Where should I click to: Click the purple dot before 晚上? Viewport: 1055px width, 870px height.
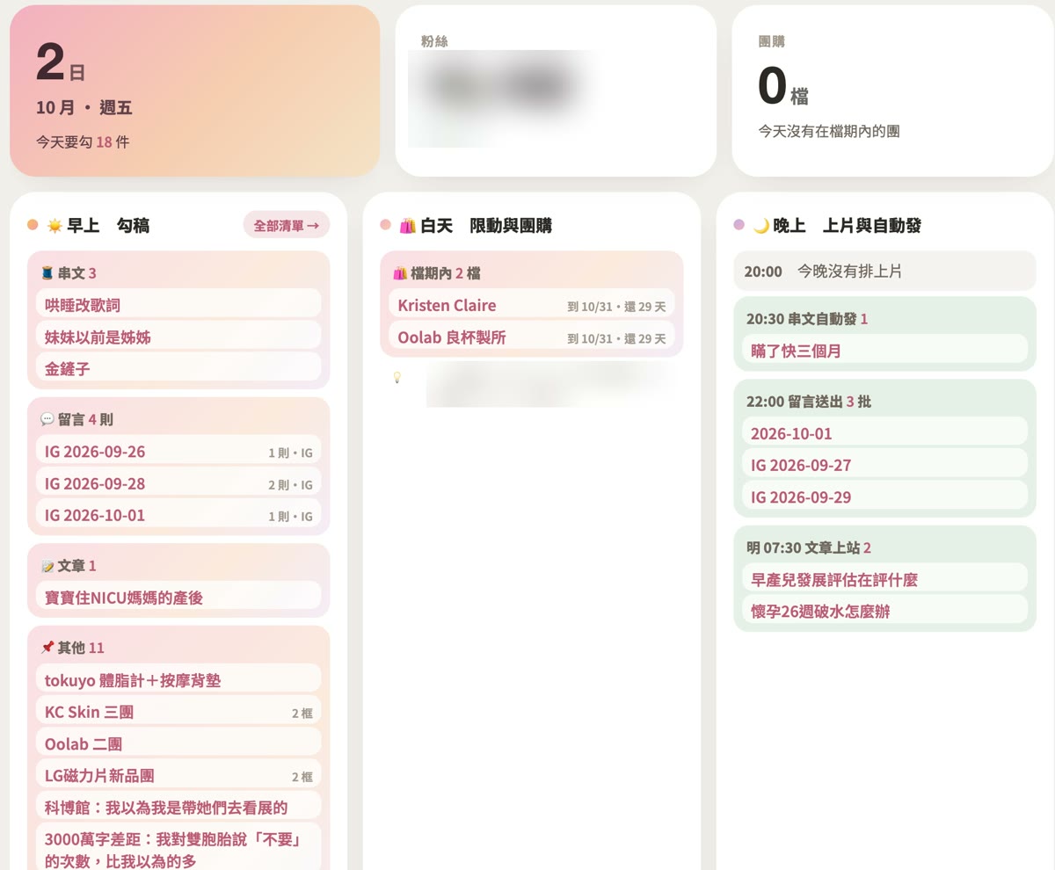738,225
